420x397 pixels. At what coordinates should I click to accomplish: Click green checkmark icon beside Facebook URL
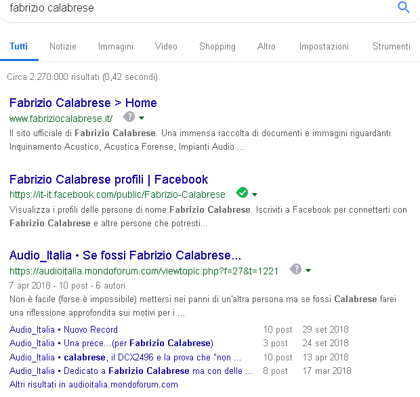(x=242, y=192)
